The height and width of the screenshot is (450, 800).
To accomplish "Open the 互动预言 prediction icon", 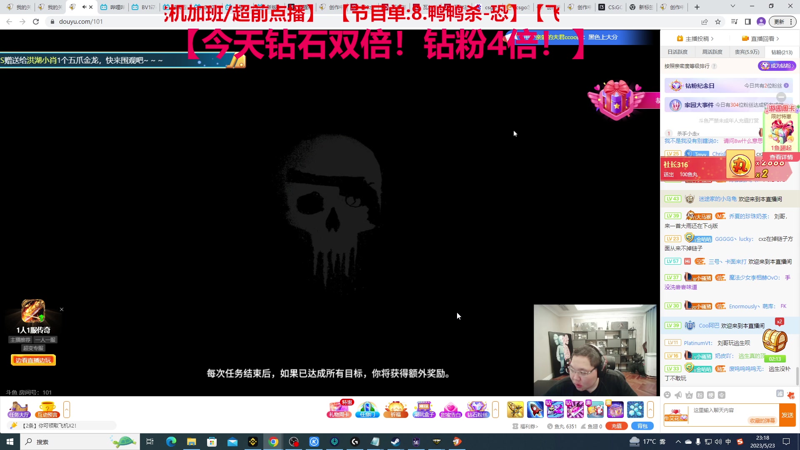I will 47,410.
